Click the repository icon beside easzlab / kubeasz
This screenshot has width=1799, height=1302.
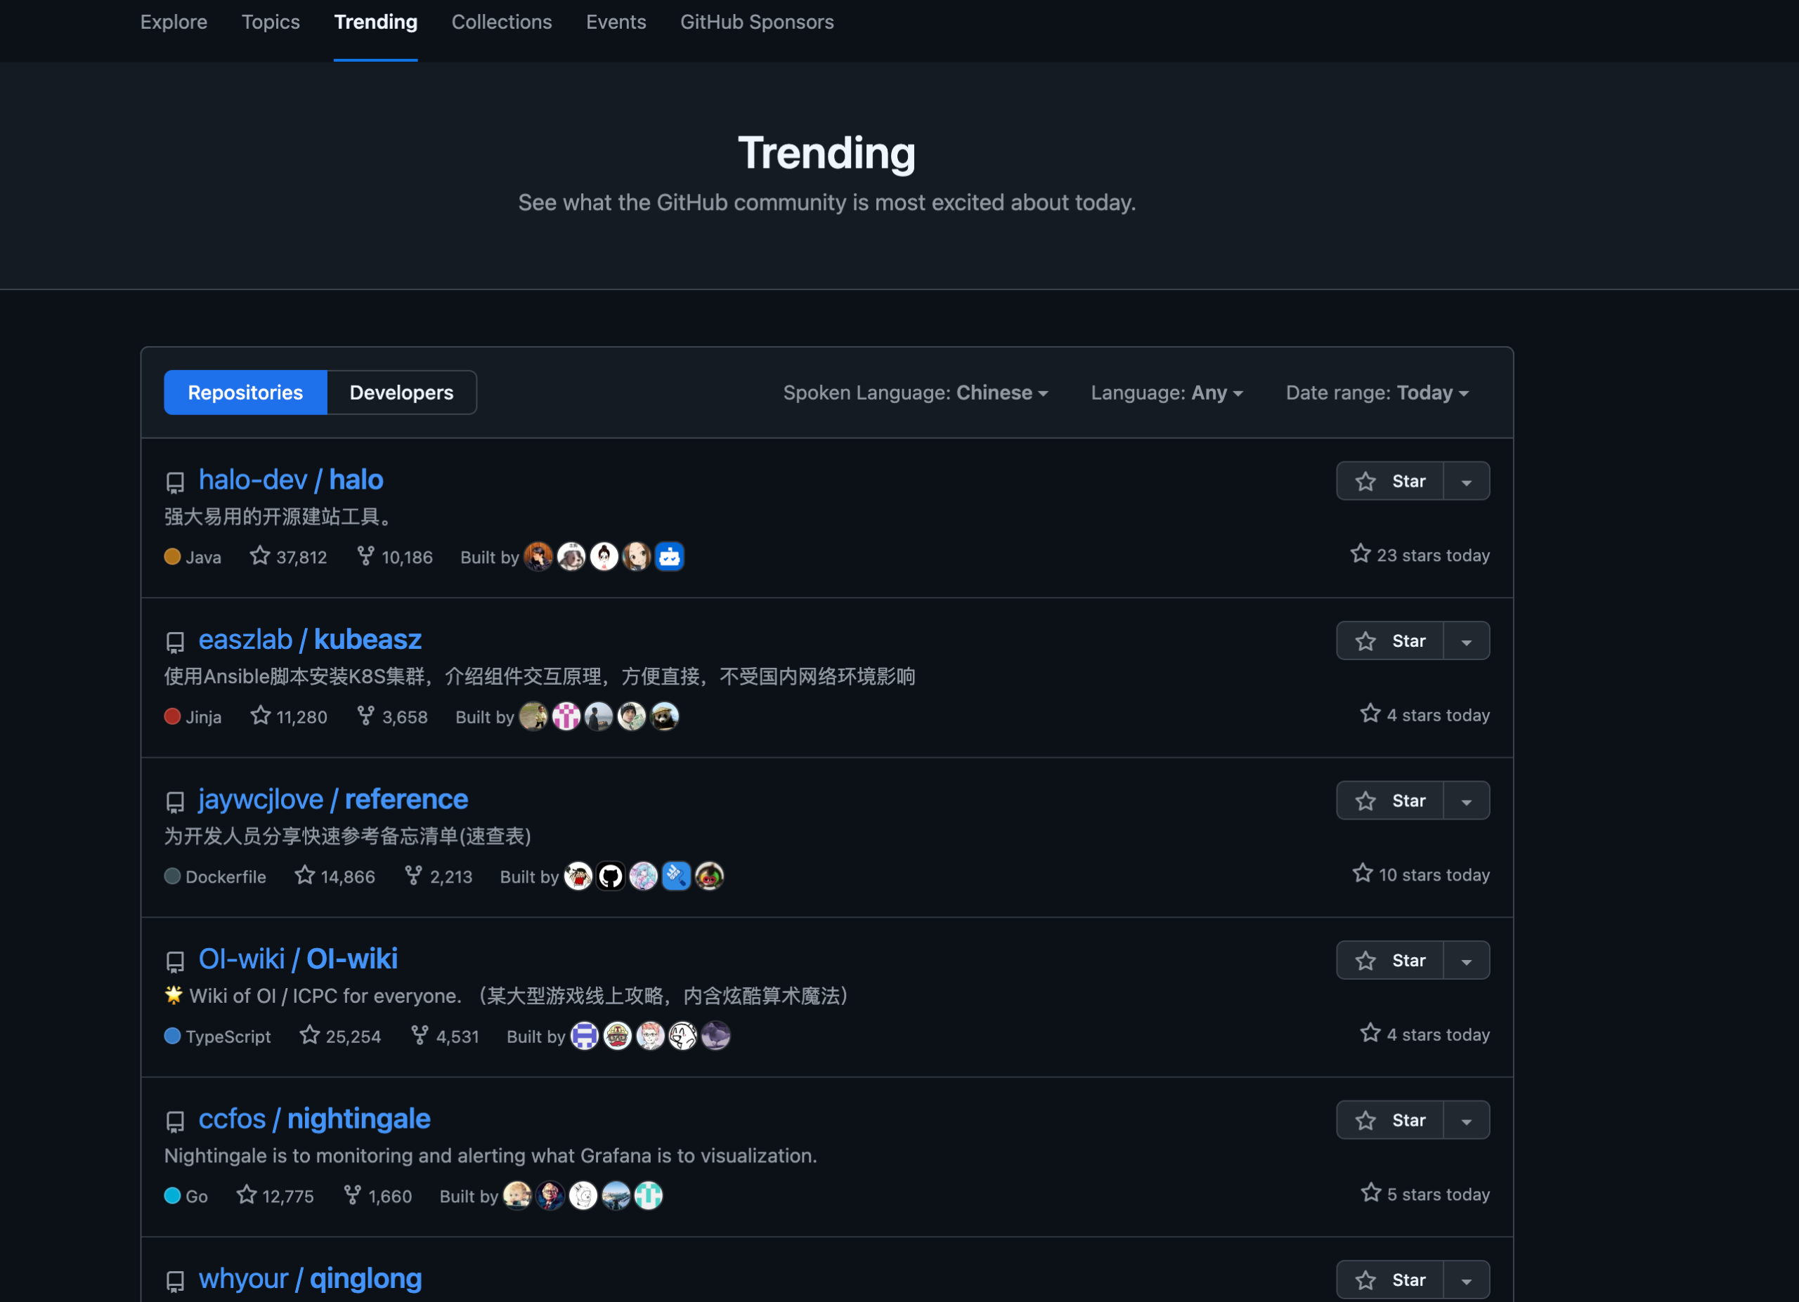click(x=175, y=642)
